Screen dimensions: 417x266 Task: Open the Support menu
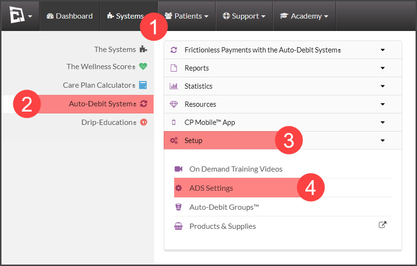click(x=244, y=16)
